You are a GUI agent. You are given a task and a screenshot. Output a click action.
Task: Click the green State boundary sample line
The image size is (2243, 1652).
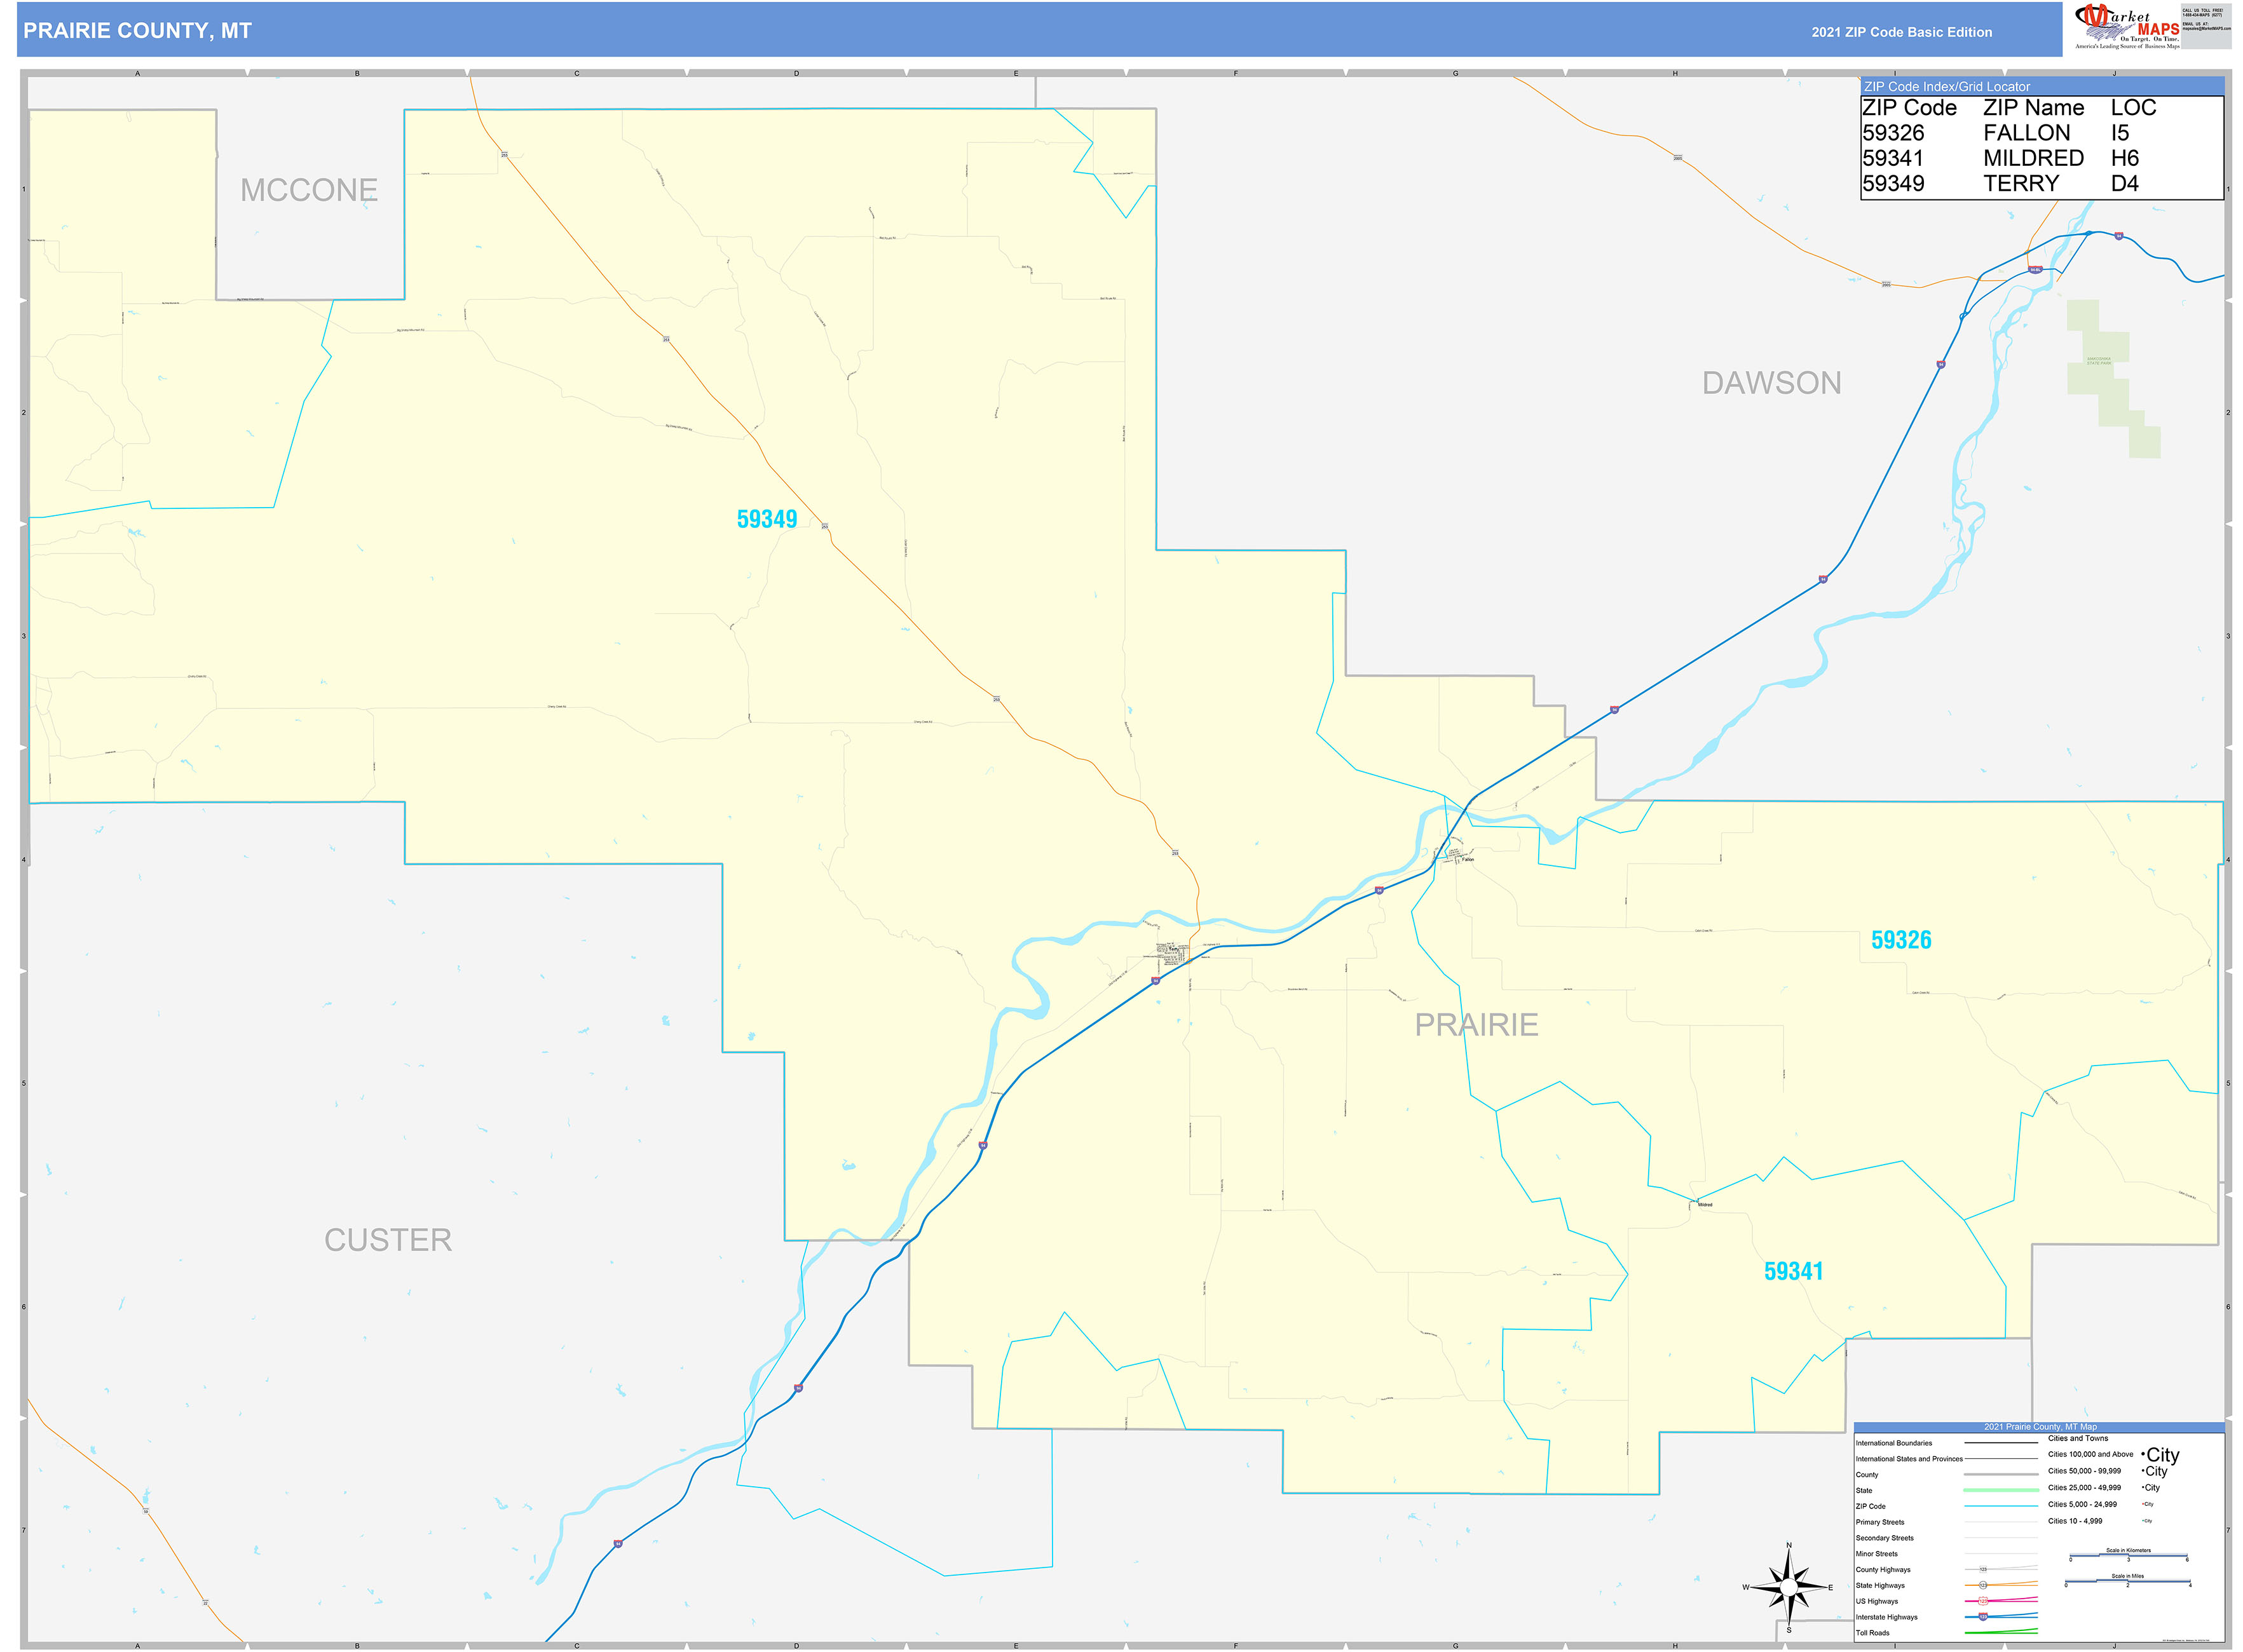point(2002,1491)
